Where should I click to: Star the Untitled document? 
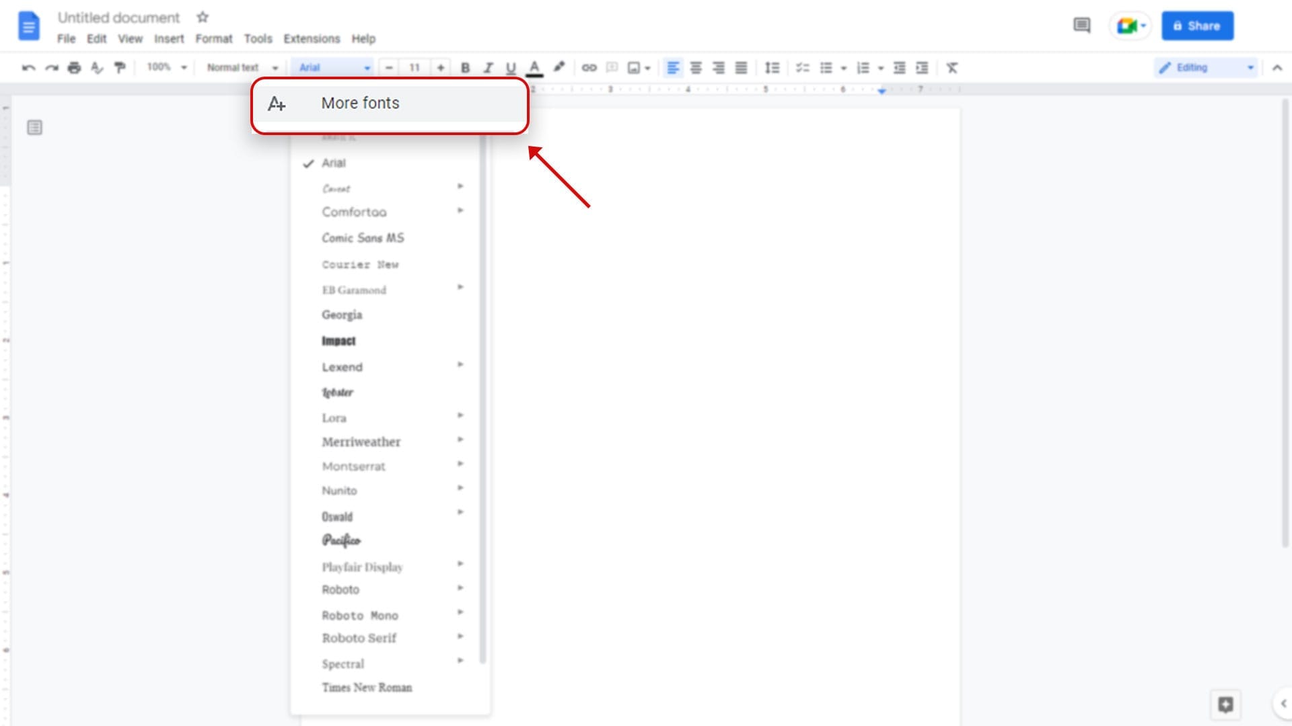coord(203,17)
